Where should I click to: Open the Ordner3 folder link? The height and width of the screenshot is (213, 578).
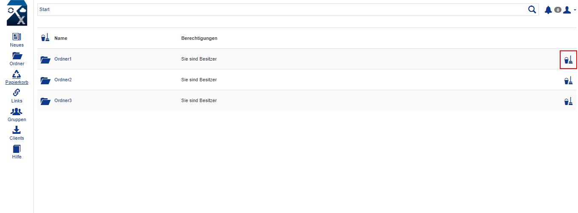tap(63, 100)
